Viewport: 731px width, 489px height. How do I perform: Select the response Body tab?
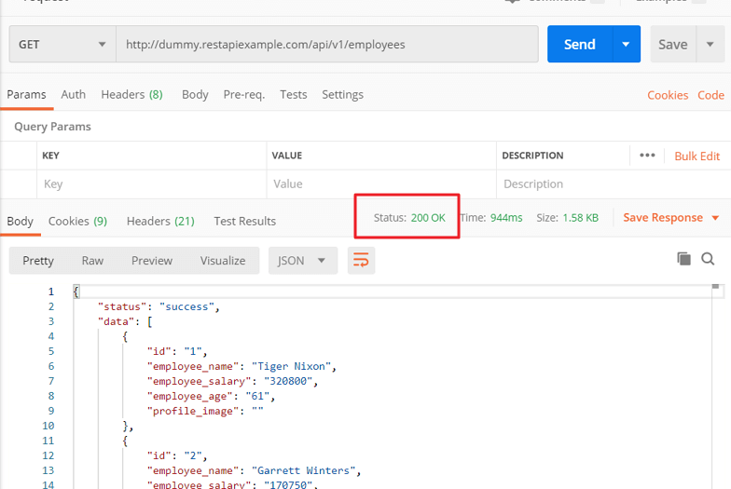click(x=21, y=222)
